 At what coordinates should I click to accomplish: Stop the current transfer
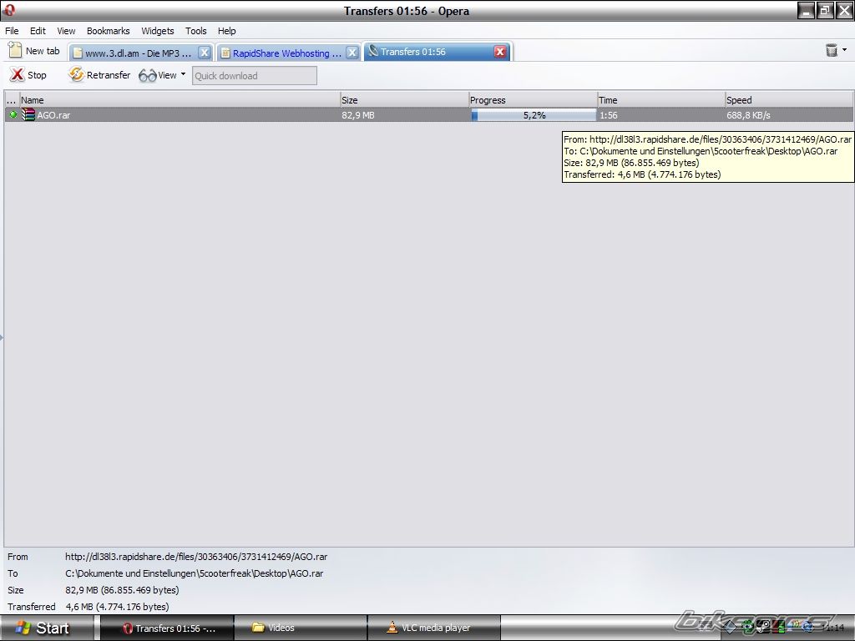[28, 75]
